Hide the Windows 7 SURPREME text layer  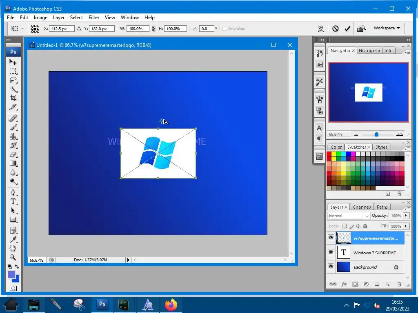(331, 252)
